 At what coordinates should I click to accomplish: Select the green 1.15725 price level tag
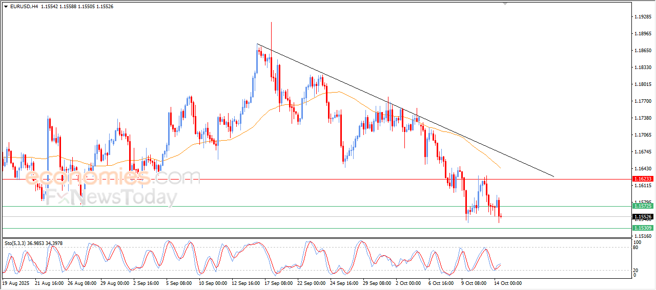point(643,206)
